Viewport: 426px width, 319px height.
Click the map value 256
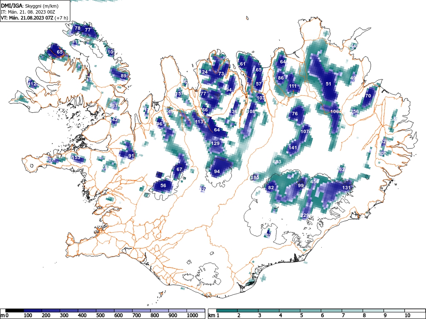point(354,111)
